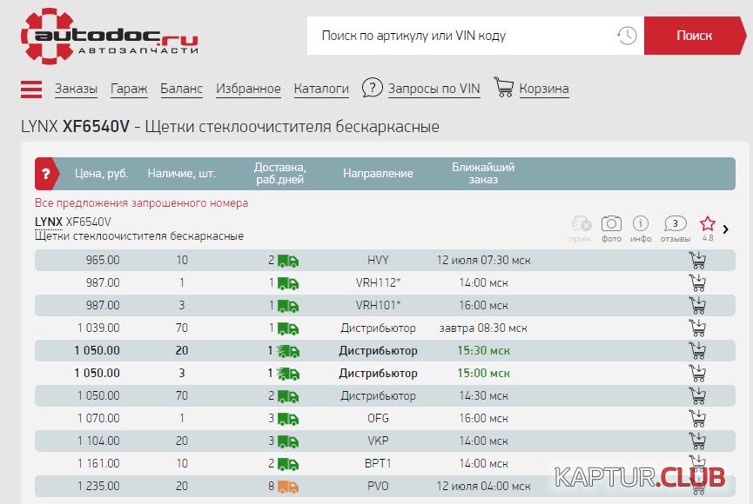The image size is (753, 504).
Task: Add the VRH101* offer to cart
Action: 697,305
